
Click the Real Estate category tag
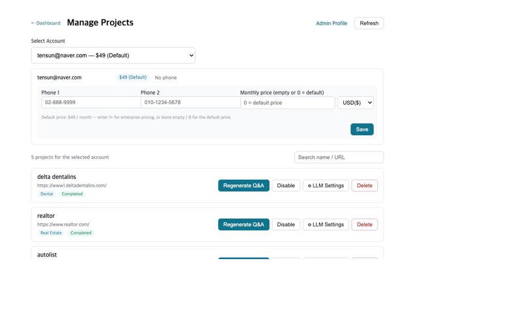click(x=51, y=233)
